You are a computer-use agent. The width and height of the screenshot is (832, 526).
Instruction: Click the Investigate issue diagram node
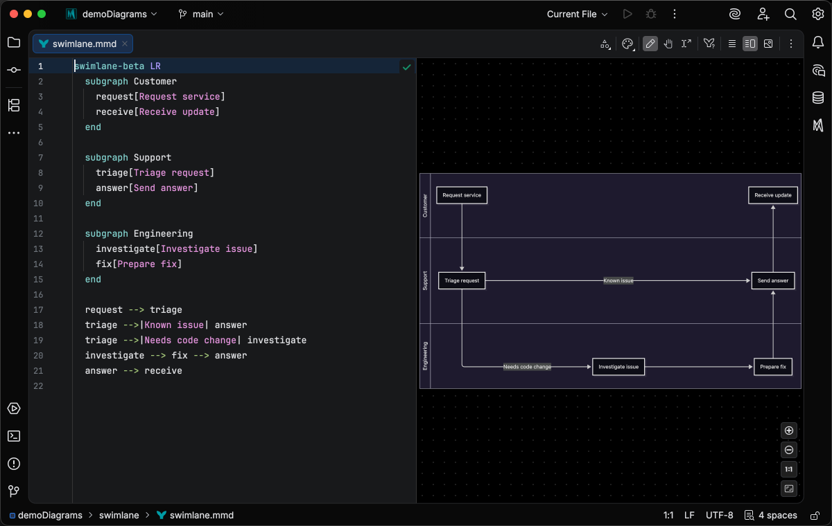click(618, 367)
